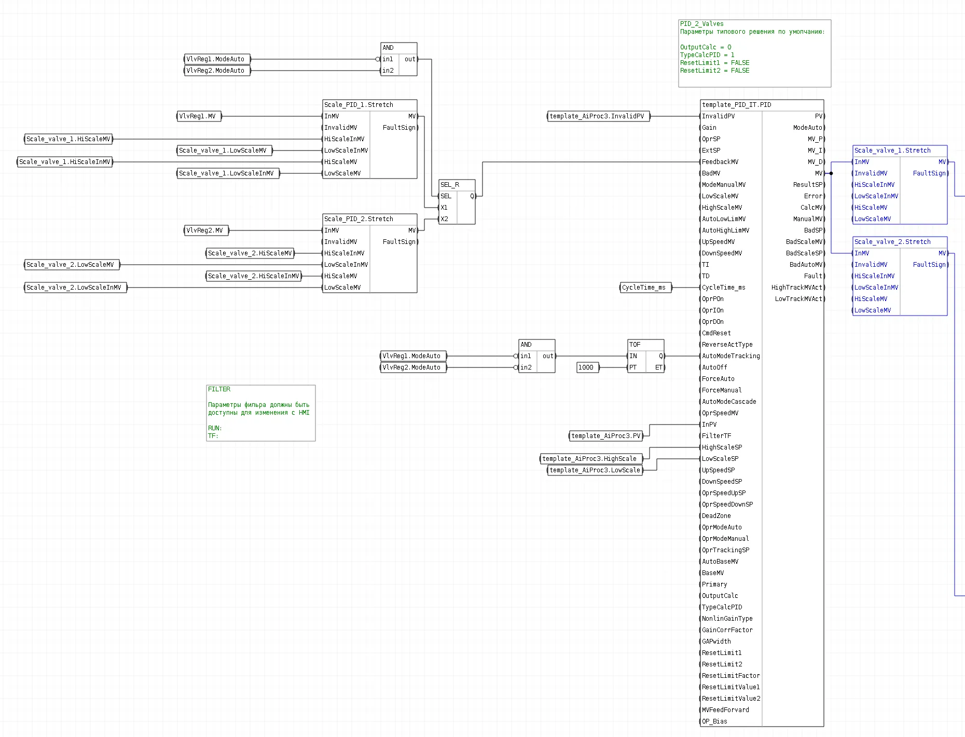
Task: Click the ResultSP output pin
Action: coord(808,185)
